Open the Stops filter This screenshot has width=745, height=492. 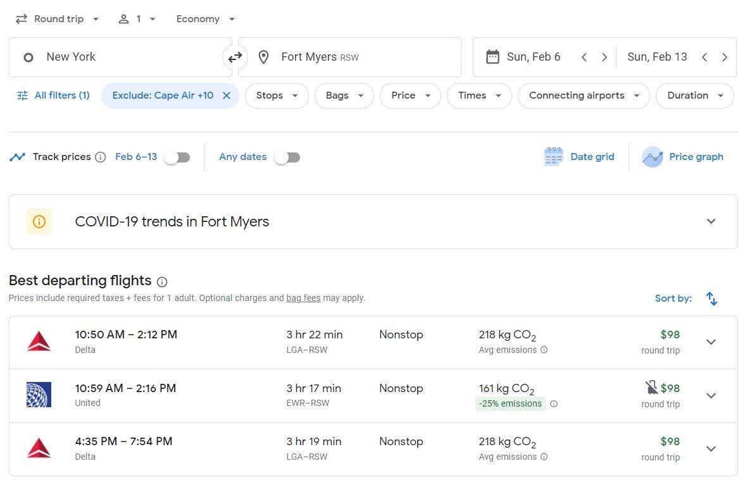pos(277,95)
